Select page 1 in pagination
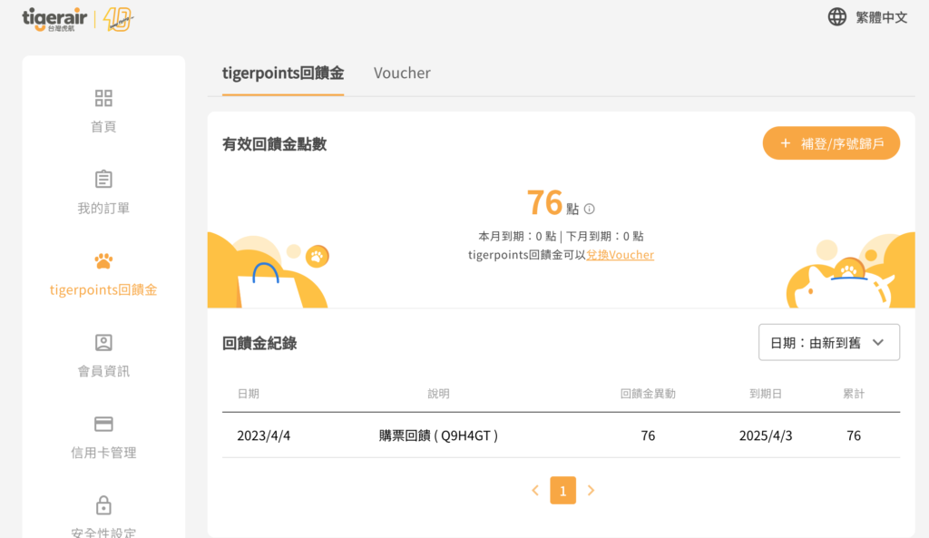This screenshot has width=929, height=538. 562,491
